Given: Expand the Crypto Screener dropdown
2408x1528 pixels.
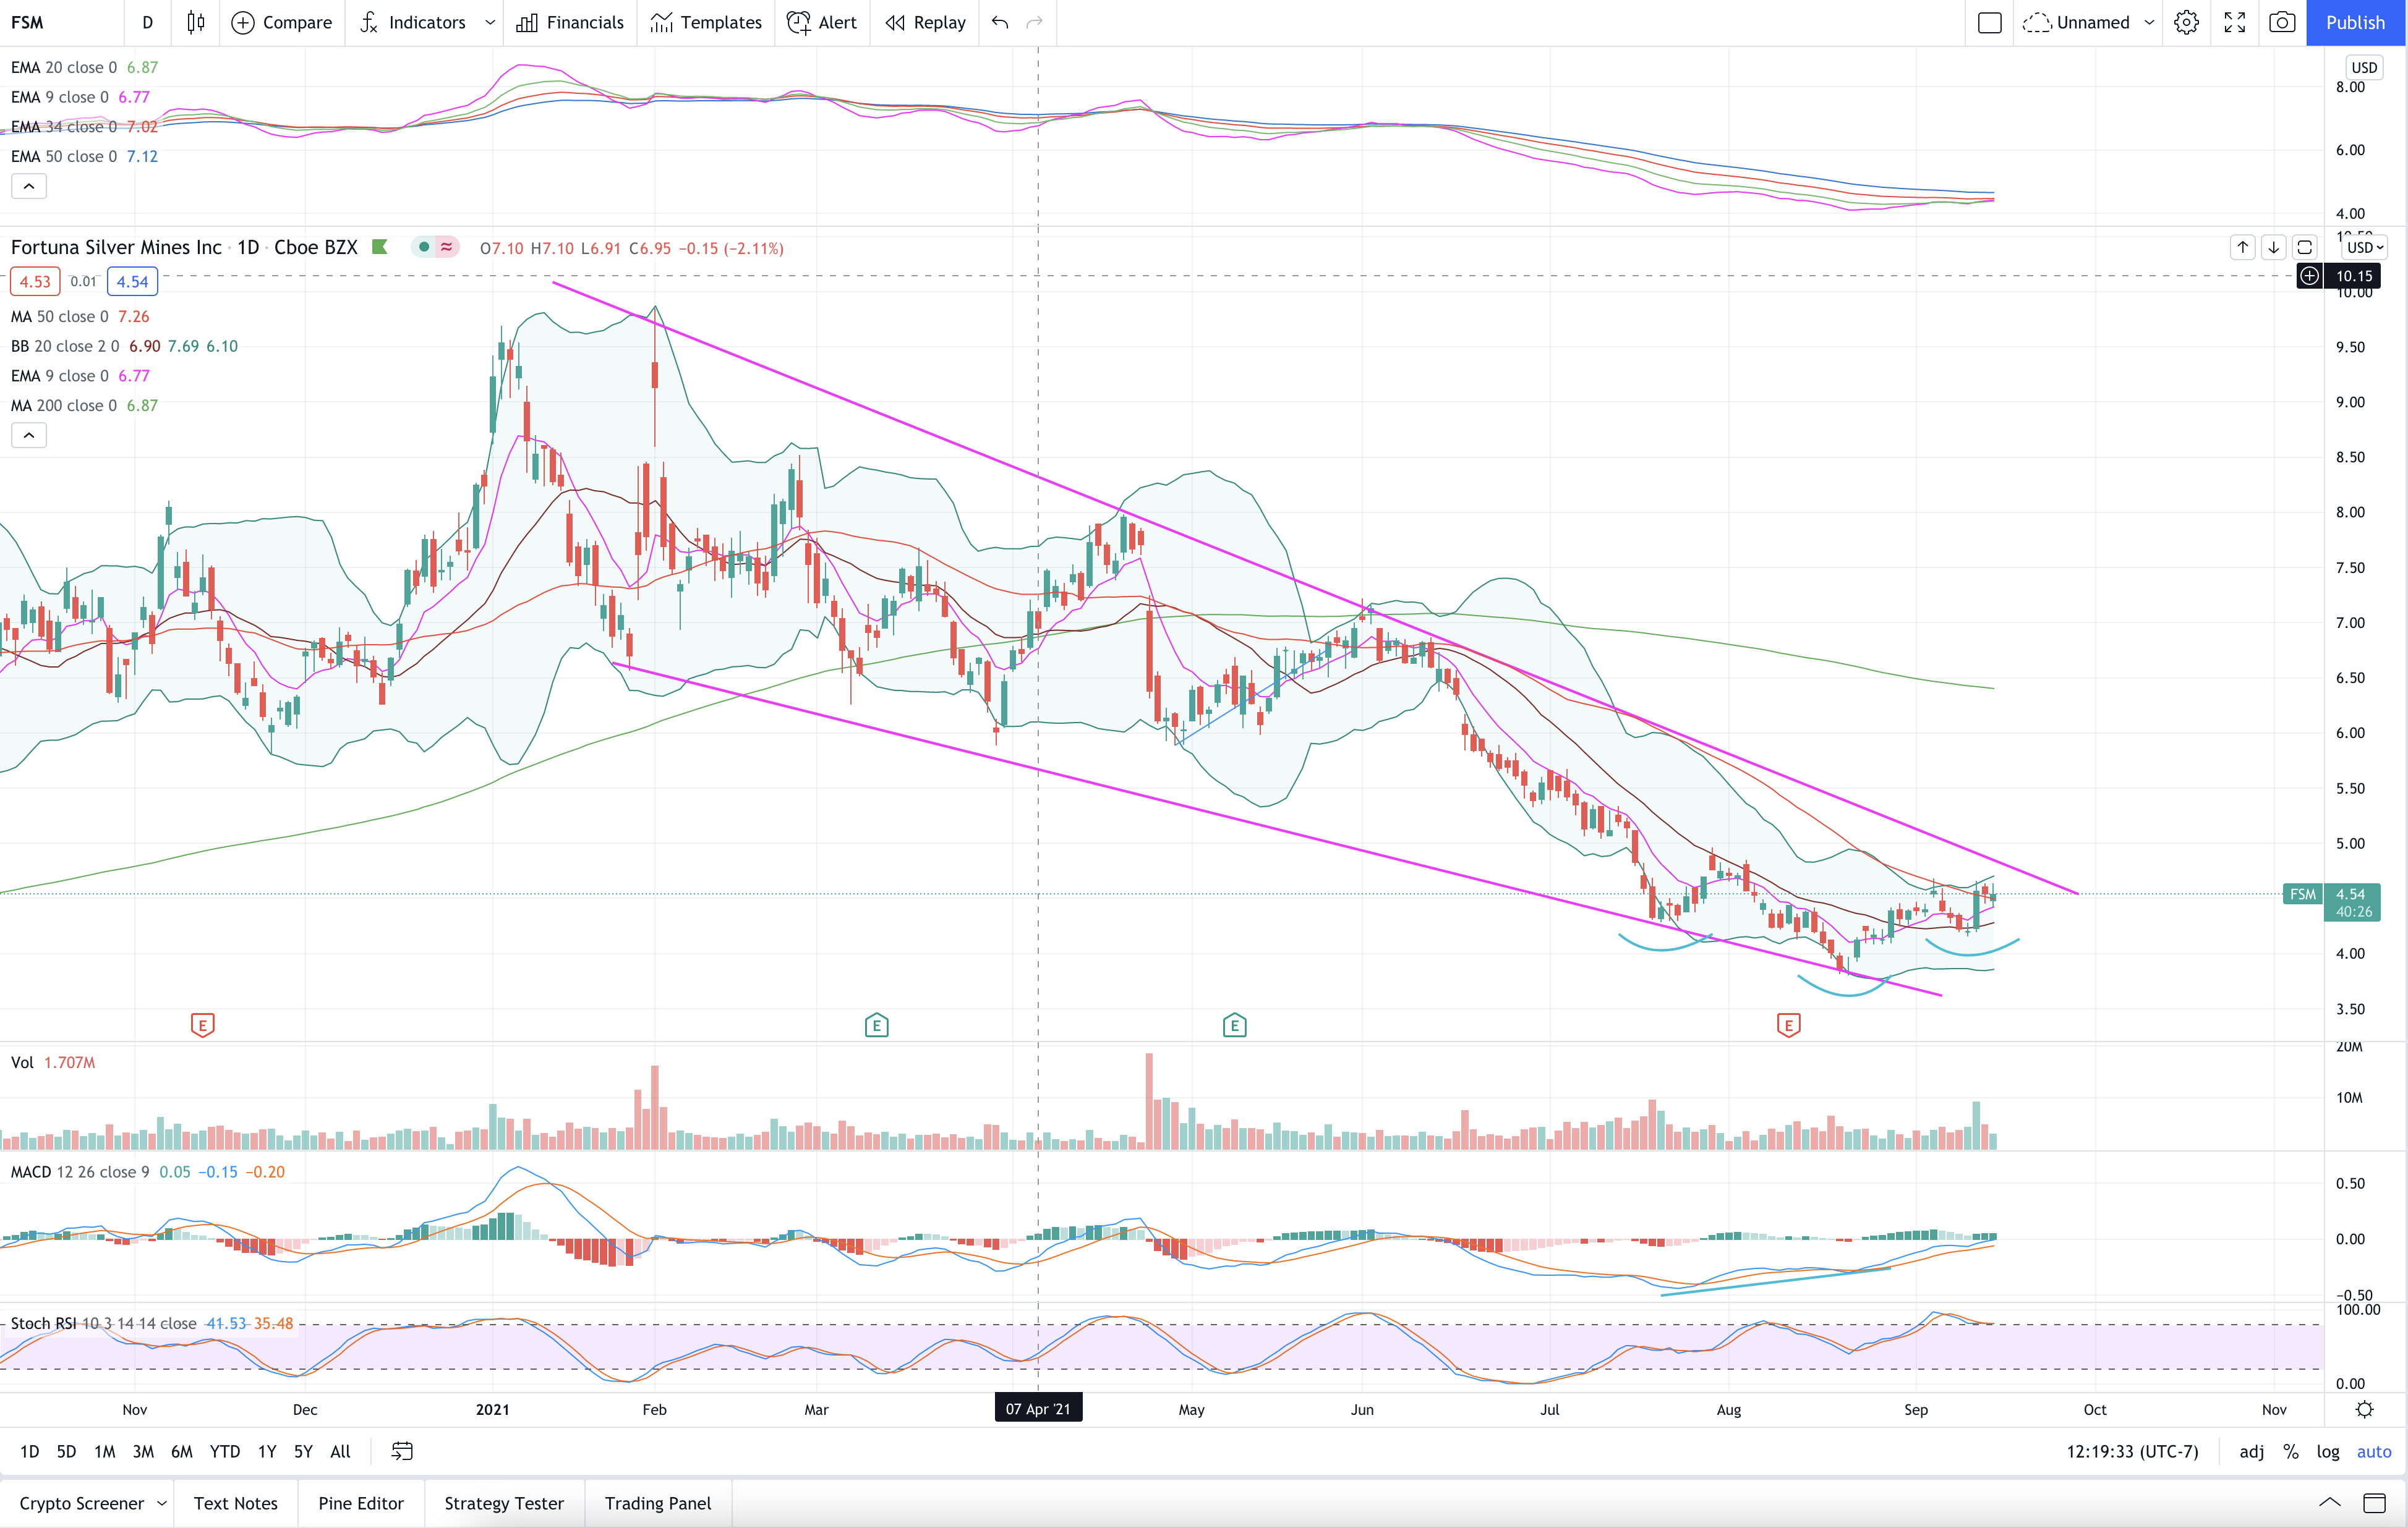Looking at the screenshot, I should click(161, 1503).
